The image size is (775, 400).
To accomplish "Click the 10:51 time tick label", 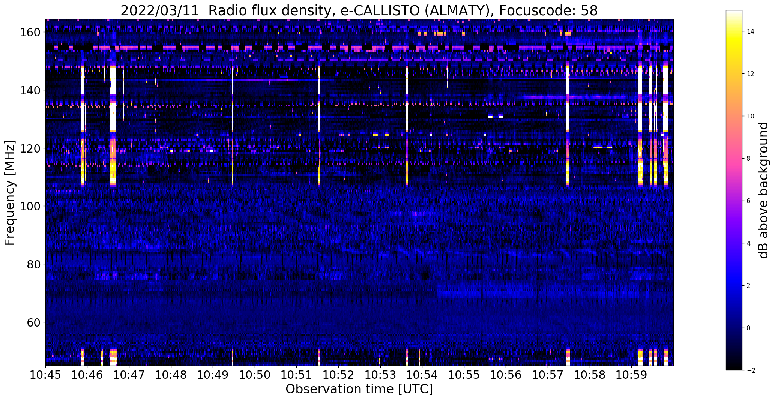I will (297, 375).
